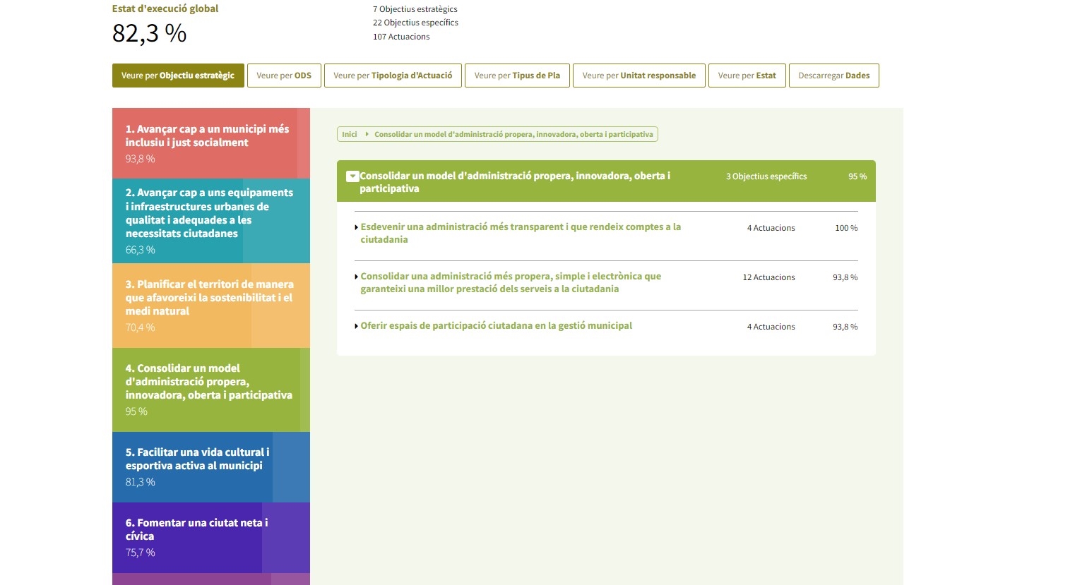
Task: Open teal tile '2. Avançar cap a uns equipaments'
Action: 210,220
